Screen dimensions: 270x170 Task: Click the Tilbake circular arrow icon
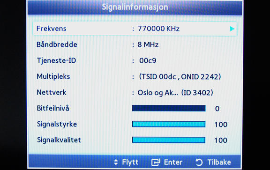[x=199, y=162]
